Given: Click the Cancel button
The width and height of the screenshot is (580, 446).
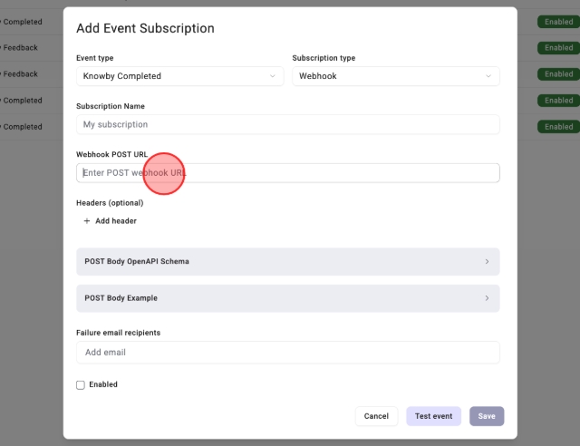Looking at the screenshot, I should [x=376, y=416].
